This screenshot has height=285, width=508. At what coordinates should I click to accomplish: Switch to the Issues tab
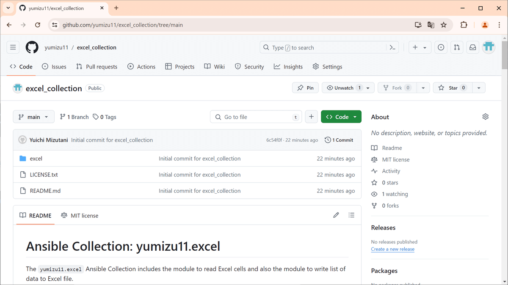point(54,66)
